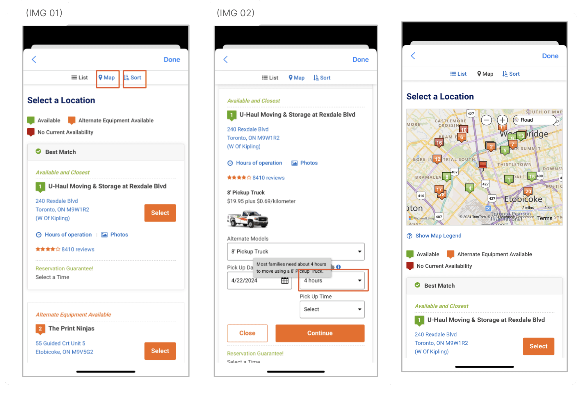The width and height of the screenshot is (584, 394).
Task: Zoom in on the map with plus button
Action: click(x=502, y=120)
